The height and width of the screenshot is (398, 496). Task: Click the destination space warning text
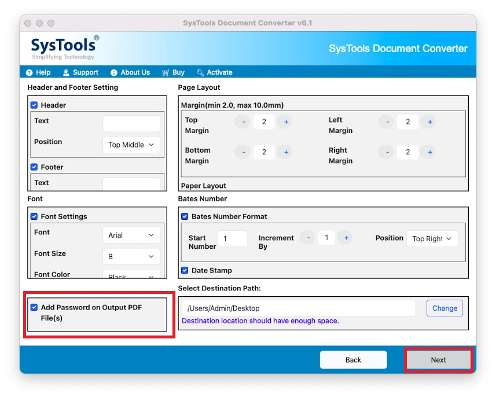click(260, 321)
